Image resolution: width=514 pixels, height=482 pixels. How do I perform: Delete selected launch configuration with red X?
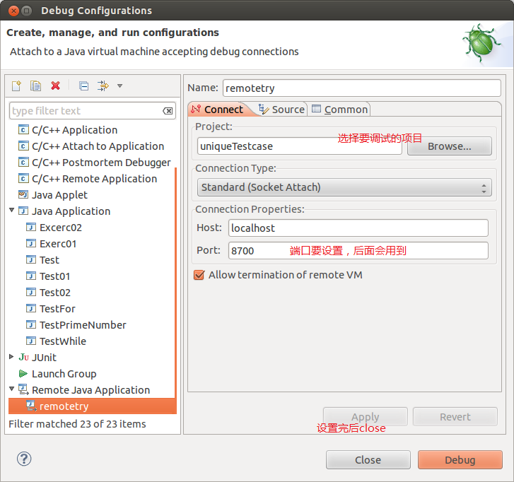click(x=55, y=86)
